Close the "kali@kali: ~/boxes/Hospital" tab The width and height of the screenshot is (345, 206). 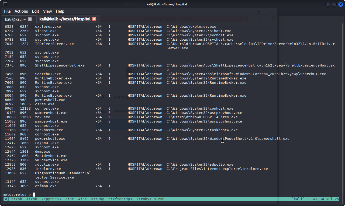[x=94, y=19]
